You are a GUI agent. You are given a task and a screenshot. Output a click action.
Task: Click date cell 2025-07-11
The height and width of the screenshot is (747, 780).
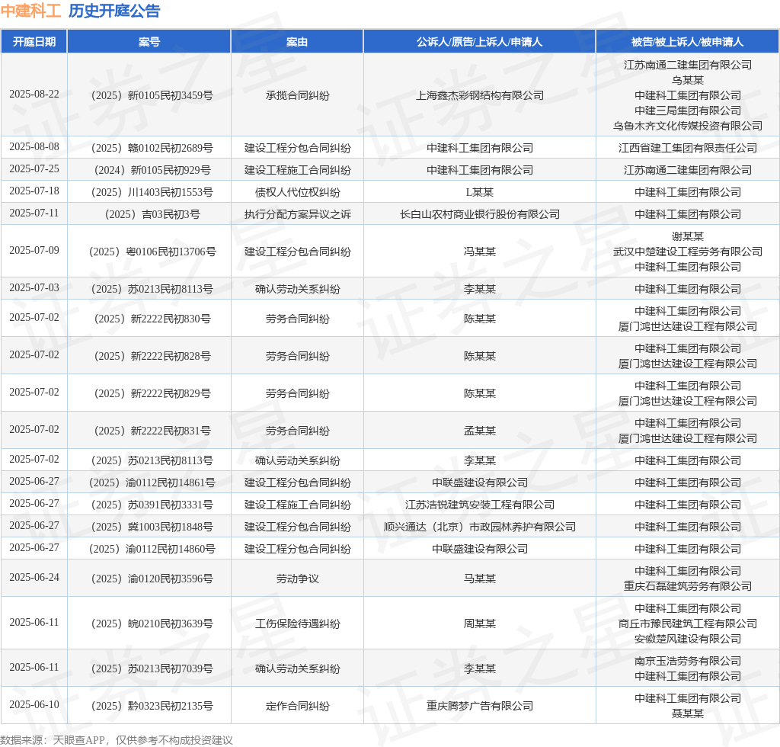[x=34, y=213]
